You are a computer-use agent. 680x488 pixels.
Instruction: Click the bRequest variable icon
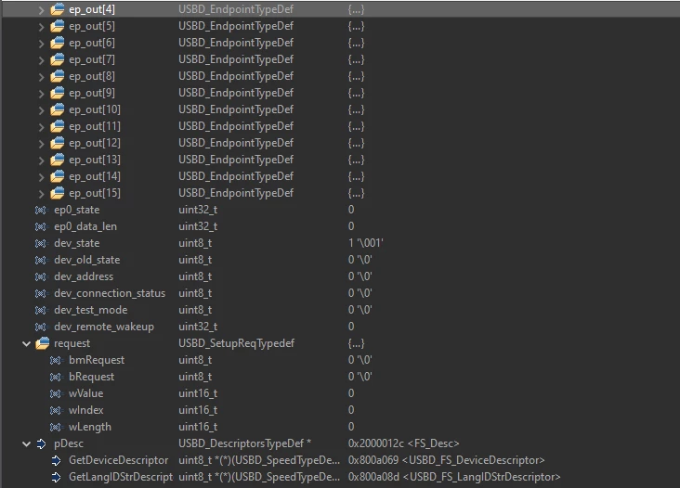[x=56, y=378]
